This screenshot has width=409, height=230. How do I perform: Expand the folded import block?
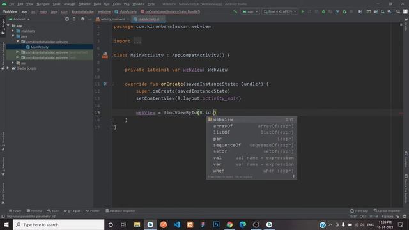137,41
